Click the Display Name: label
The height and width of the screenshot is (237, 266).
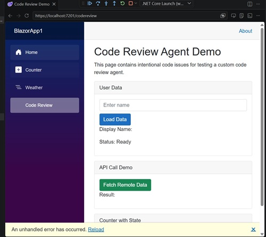click(x=115, y=129)
